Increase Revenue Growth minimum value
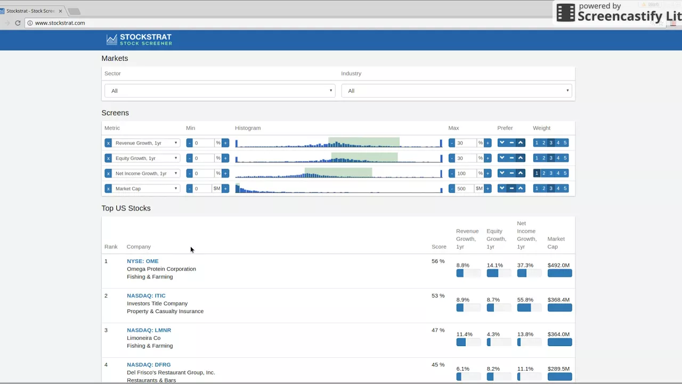Screen dimensions: 682x384 (x=225, y=143)
